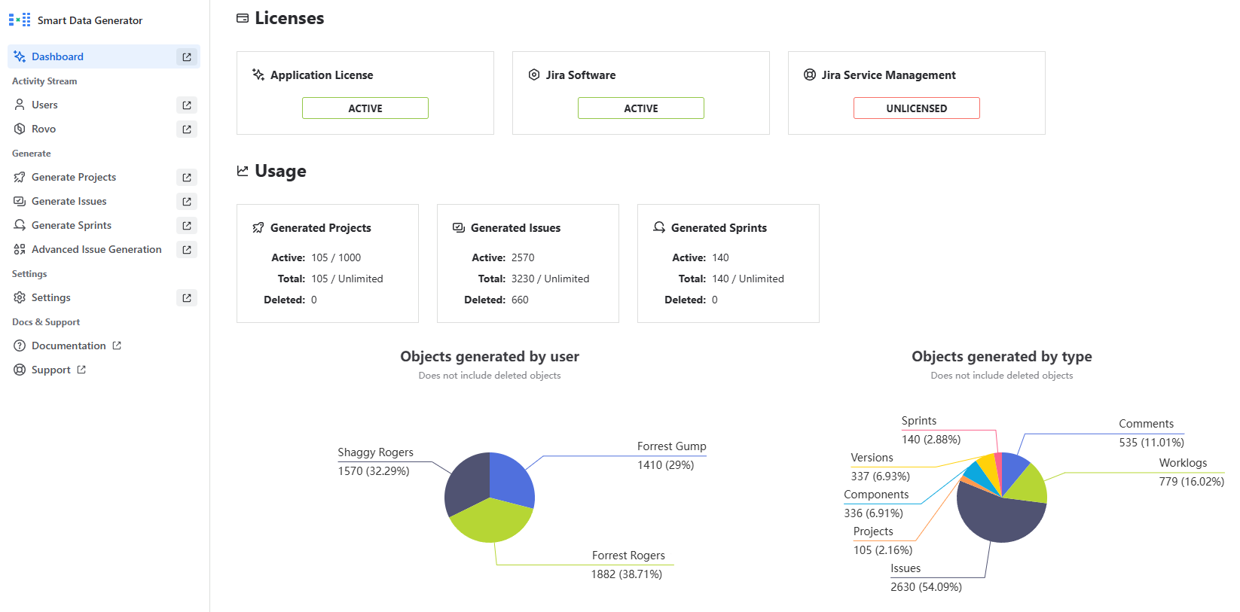Click new-tab icon beside Advanced Issue Generation
The image size is (1240, 612).
pyautogui.click(x=187, y=250)
